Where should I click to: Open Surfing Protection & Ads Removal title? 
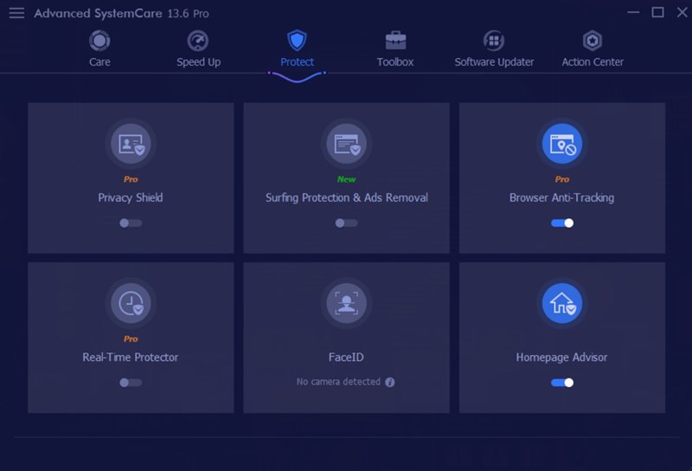click(347, 198)
